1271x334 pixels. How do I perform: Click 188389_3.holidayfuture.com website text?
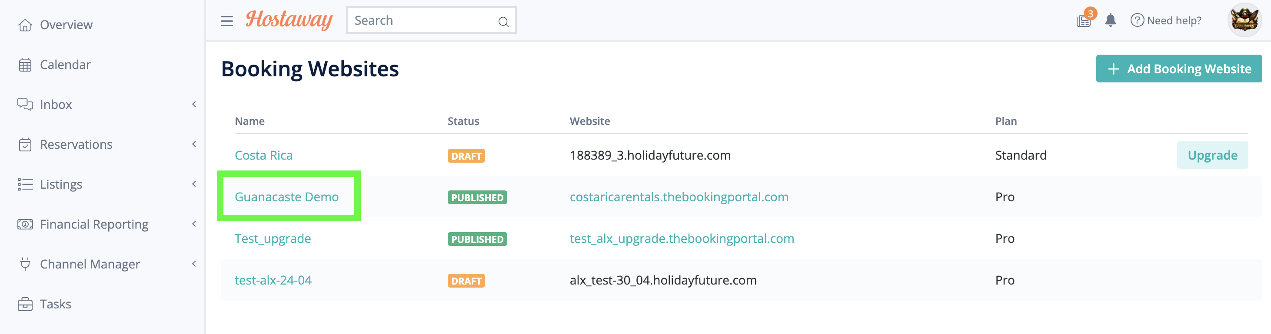[x=650, y=155]
